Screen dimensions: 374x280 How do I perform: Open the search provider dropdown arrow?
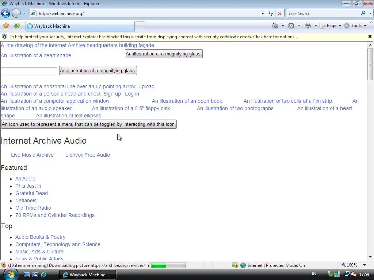370,13
